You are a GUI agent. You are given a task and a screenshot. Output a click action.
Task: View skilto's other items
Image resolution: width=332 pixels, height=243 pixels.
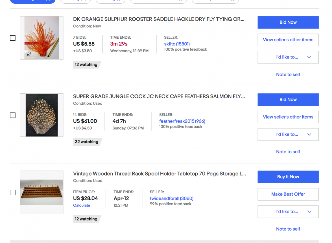(x=288, y=40)
